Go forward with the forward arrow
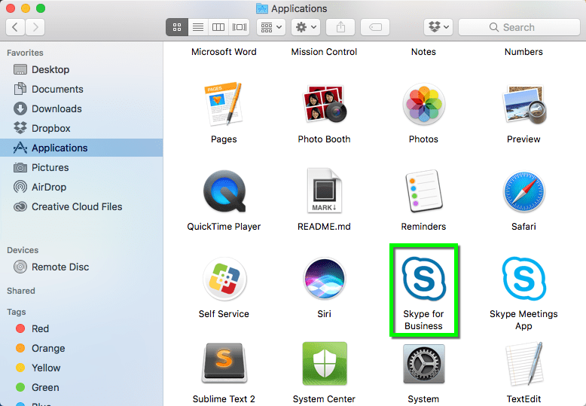The width and height of the screenshot is (586, 406). pos(35,27)
